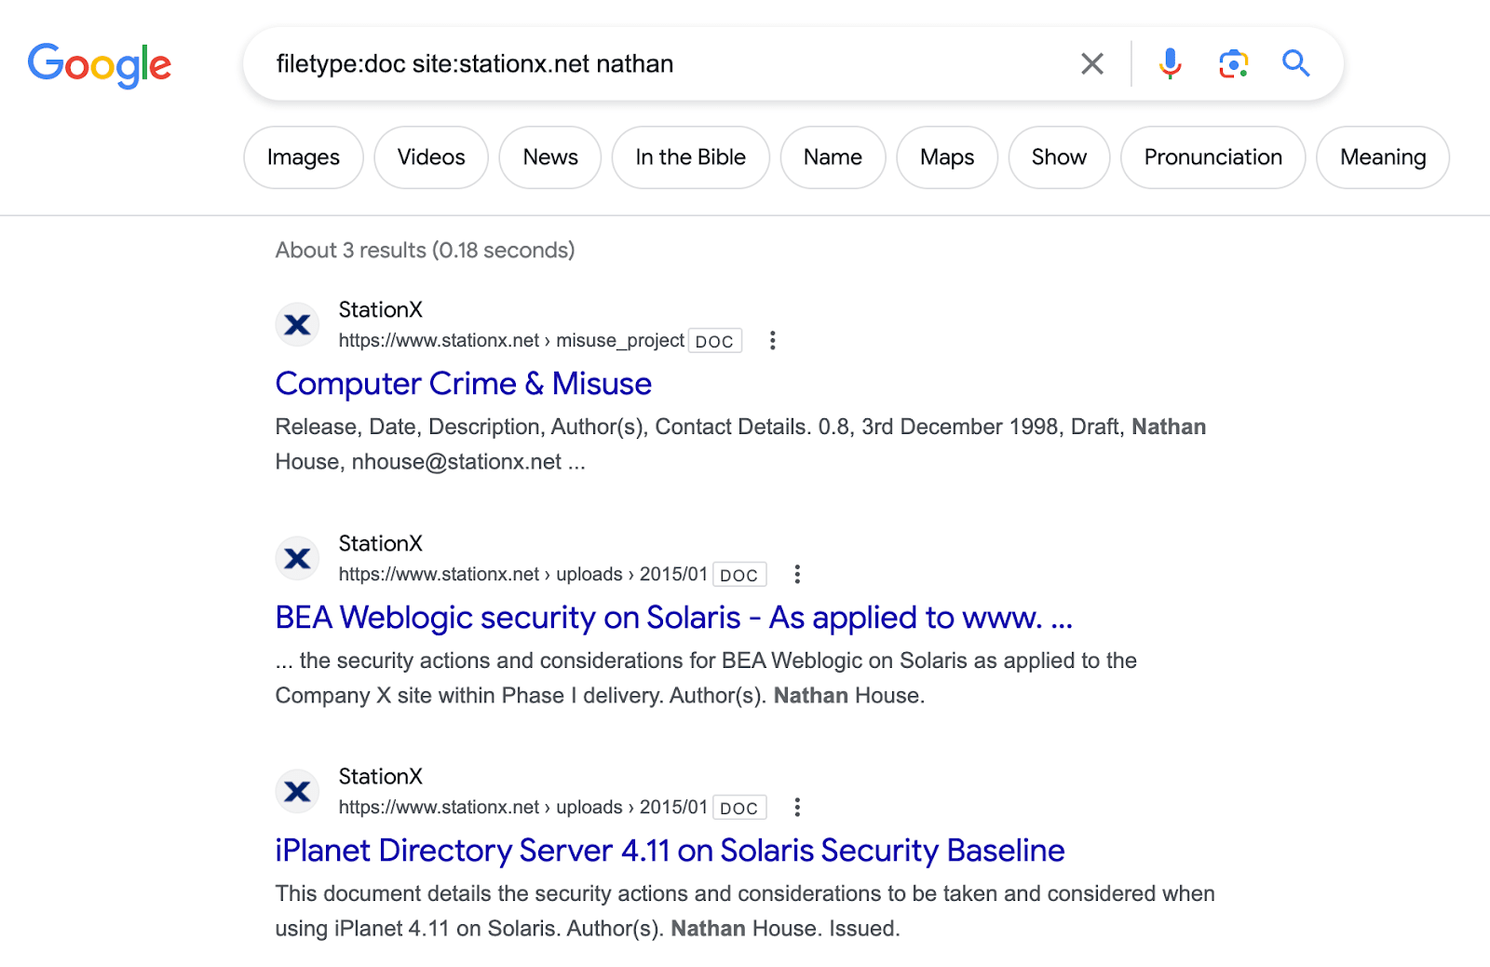This screenshot has width=1490, height=967.
Task: Clear the search query with the X icon
Action: coord(1092,64)
